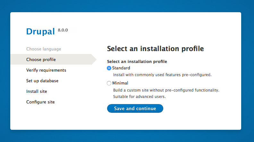Click the large installation profile page heading
Screen dimensions: 254x142
155,49
